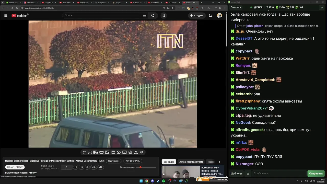Open the YouTube account avatar menu
327x184 pixels.
tap(219, 16)
